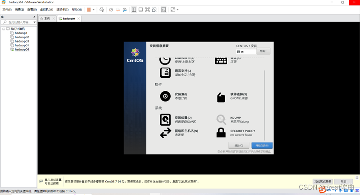Image resolution: width=360 pixels, height=195 pixels.
Task: Close the 主页 tab
Action: click(x=54, y=19)
